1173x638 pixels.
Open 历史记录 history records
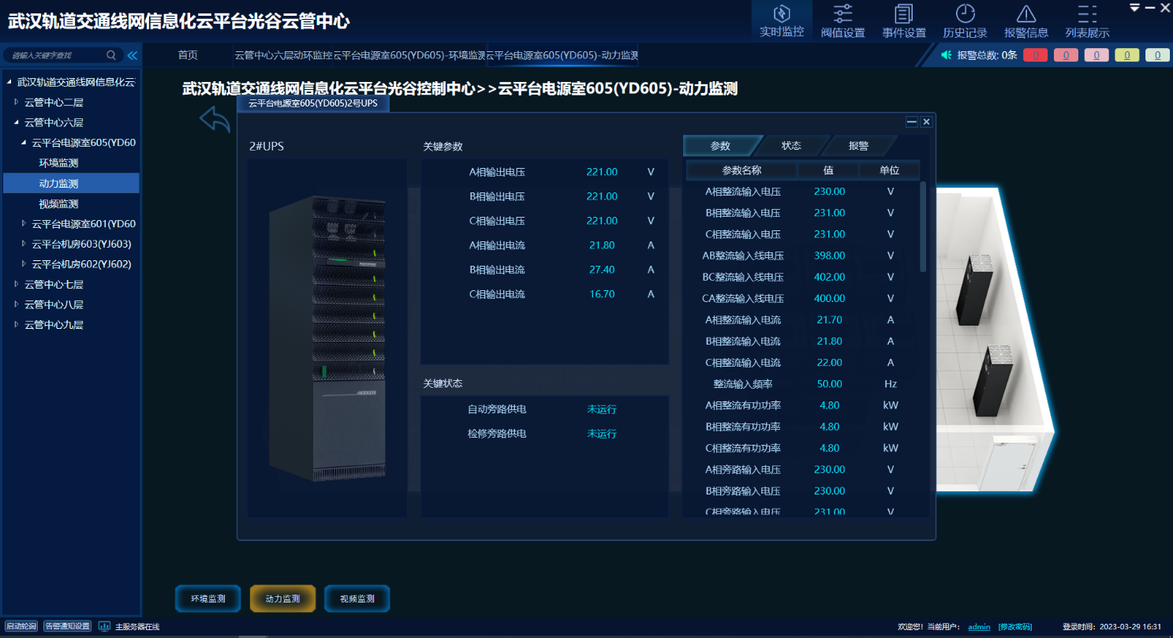965,21
